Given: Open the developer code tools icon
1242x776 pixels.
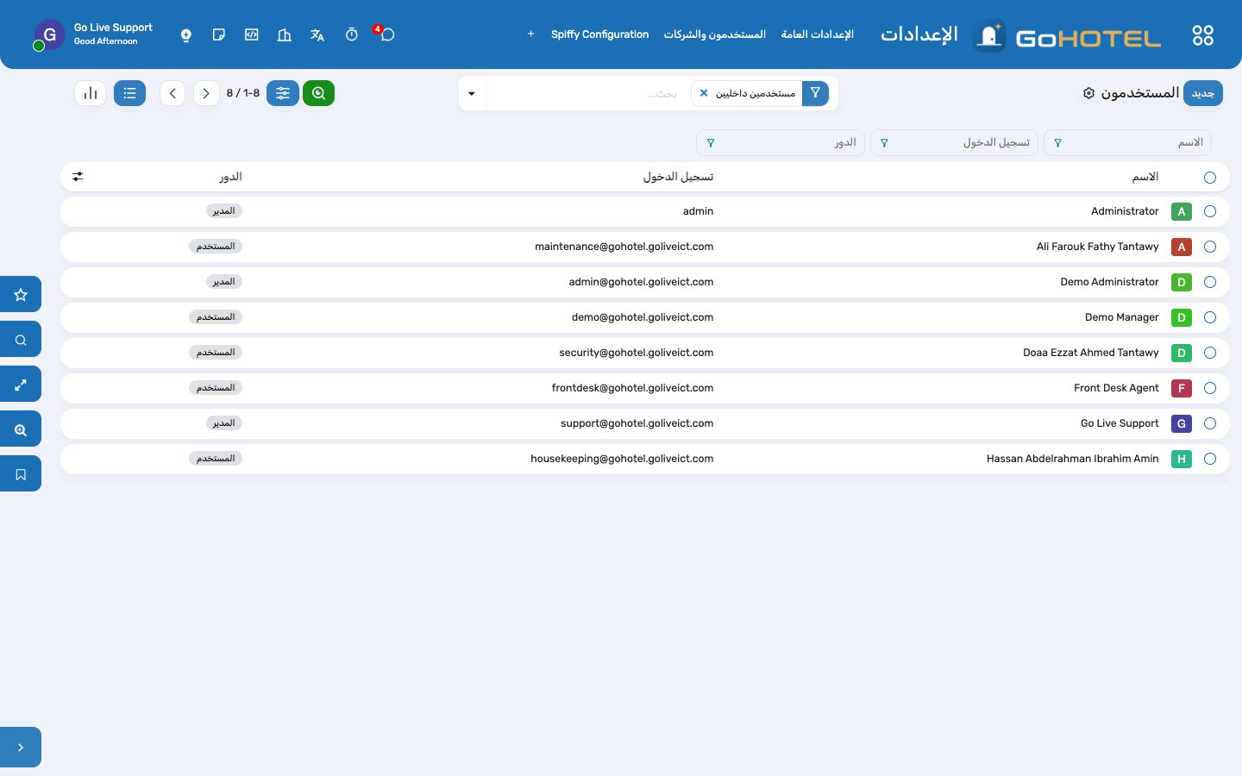Looking at the screenshot, I should tap(251, 34).
